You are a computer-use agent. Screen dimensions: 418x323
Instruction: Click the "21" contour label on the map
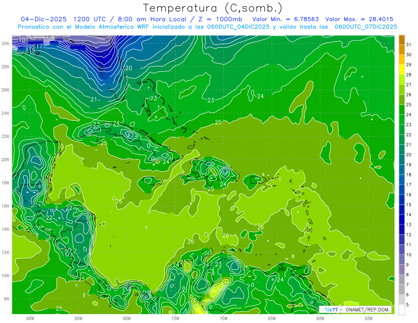point(94,99)
